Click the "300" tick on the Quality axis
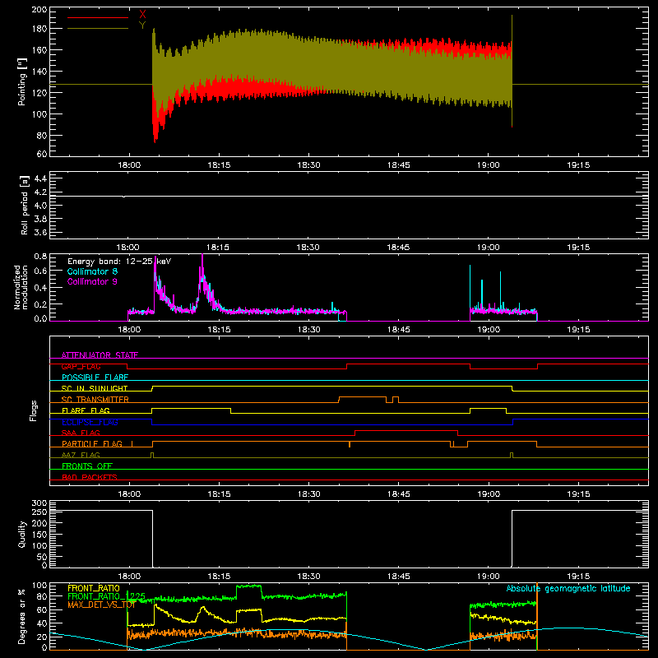 click(x=39, y=503)
